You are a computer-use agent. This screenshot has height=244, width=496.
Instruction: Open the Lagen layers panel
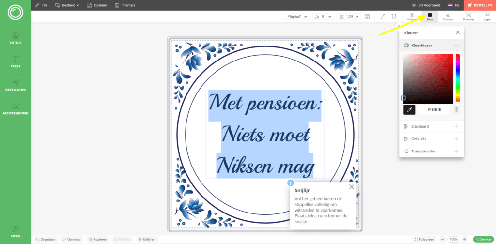pos(487,17)
